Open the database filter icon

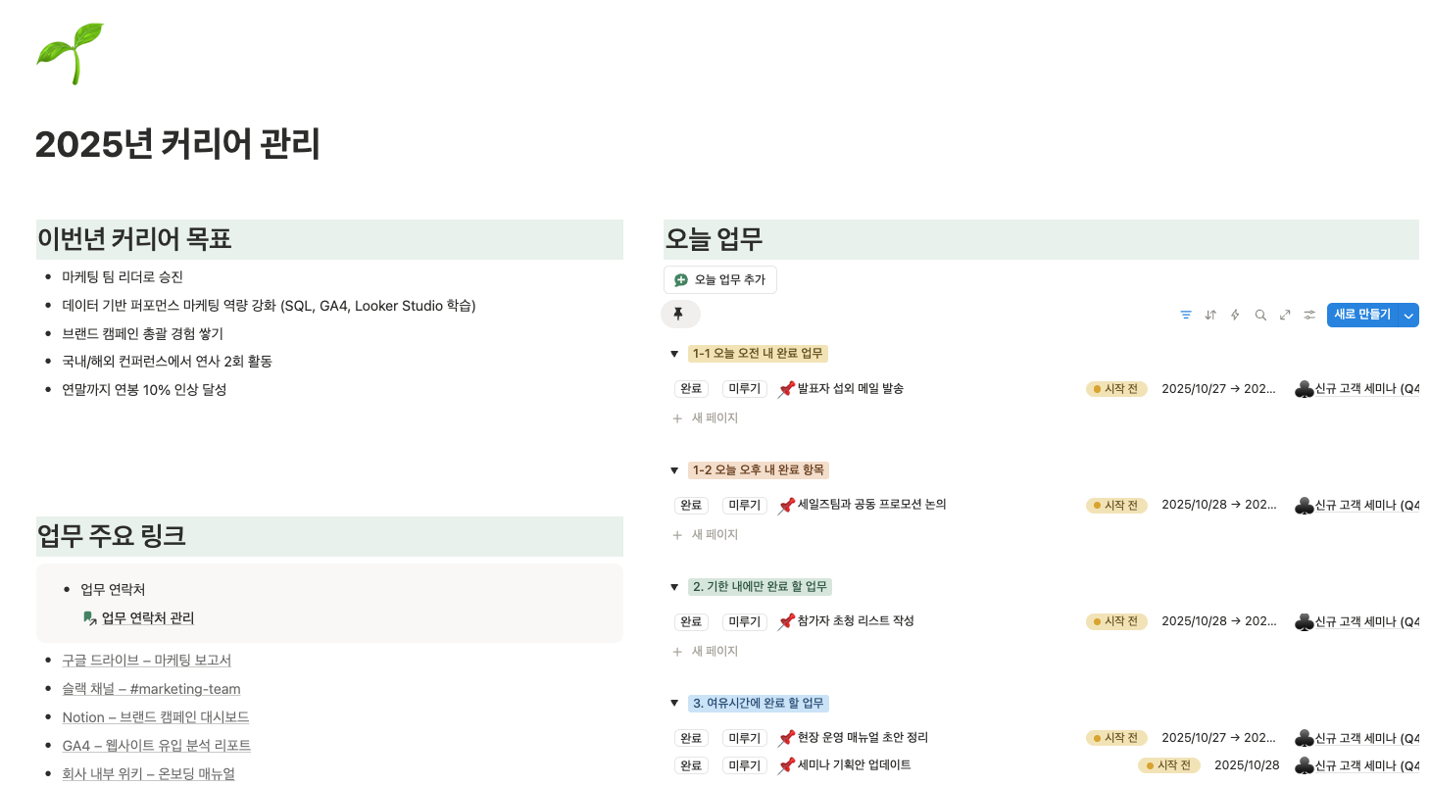click(x=1186, y=315)
